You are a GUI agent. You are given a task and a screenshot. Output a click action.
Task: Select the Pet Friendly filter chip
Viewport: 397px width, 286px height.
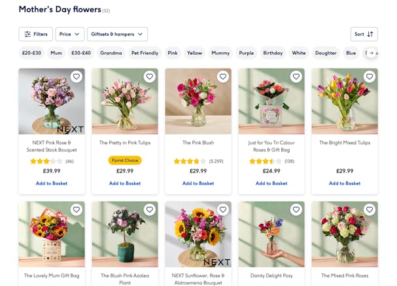click(145, 53)
